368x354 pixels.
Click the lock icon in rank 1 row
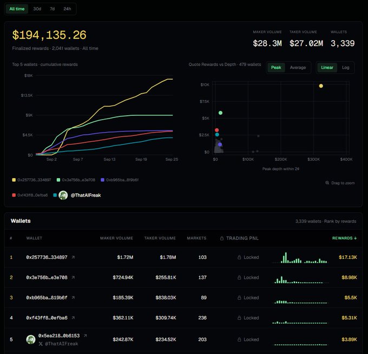(x=239, y=257)
